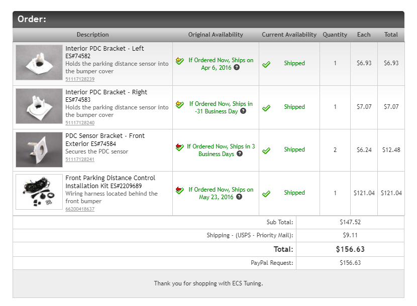
Task: Click Interior PDC Bracket - Right title
Action: [x=107, y=92]
